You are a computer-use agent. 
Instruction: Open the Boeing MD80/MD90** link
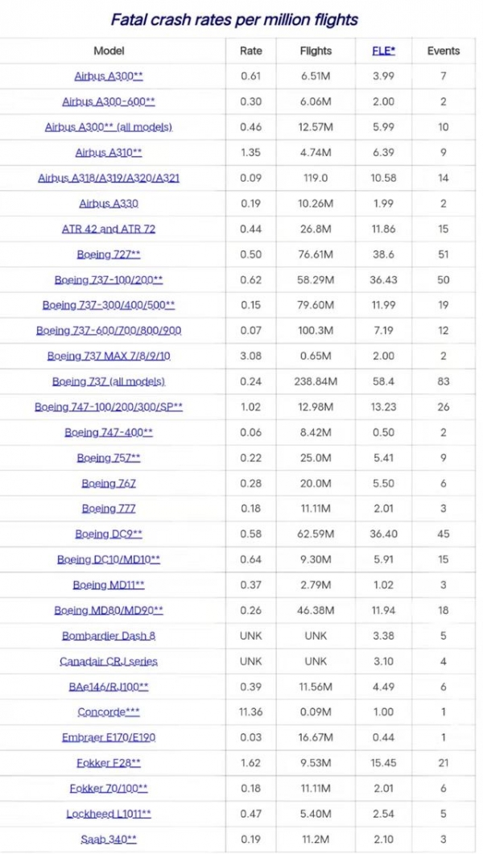pyautogui.click(x=109, y=610)
